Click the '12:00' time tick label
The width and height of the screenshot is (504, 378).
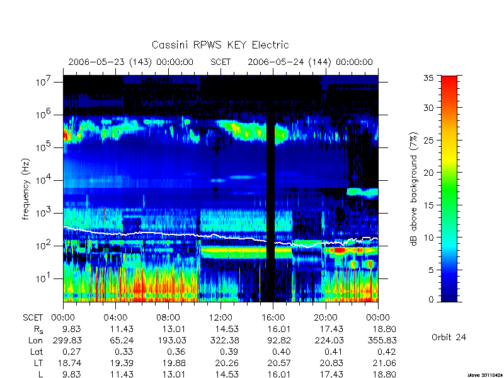220,318
